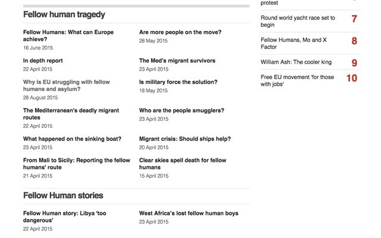Select 'Fellow Humans, Mo and X Factor' story

(x=293, y=43)
